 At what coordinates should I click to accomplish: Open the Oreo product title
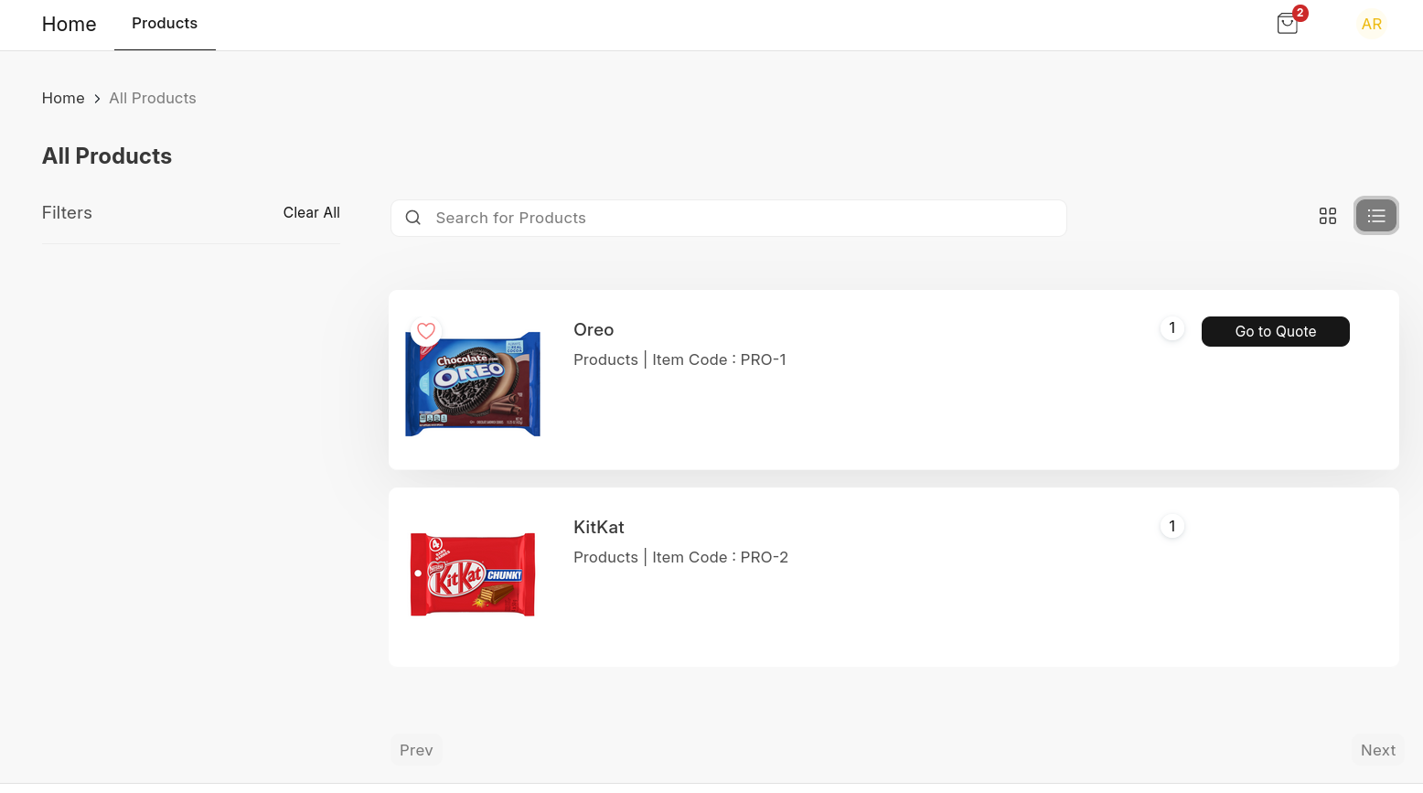pyautogui.click(x=594, y=329)
